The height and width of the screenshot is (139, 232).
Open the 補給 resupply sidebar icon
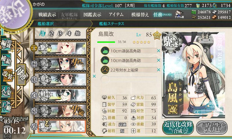point(6,59)
